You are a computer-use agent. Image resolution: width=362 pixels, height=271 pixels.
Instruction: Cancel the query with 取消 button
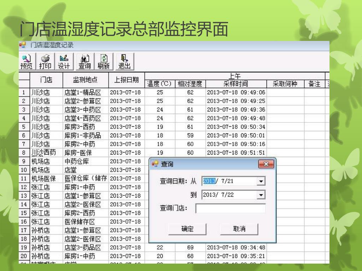[239, 229]
